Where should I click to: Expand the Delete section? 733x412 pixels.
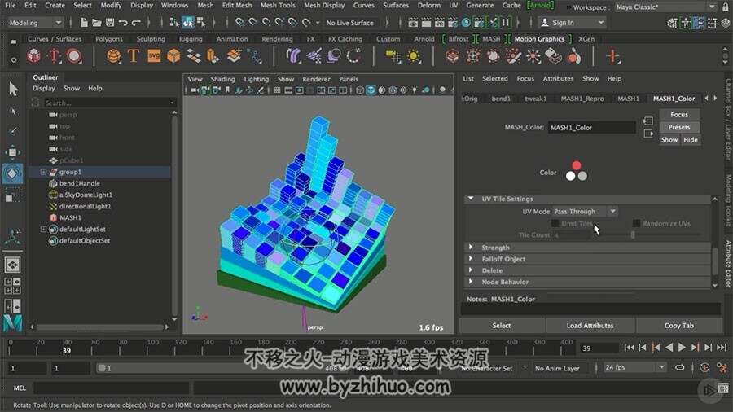(x=471, y=270)
